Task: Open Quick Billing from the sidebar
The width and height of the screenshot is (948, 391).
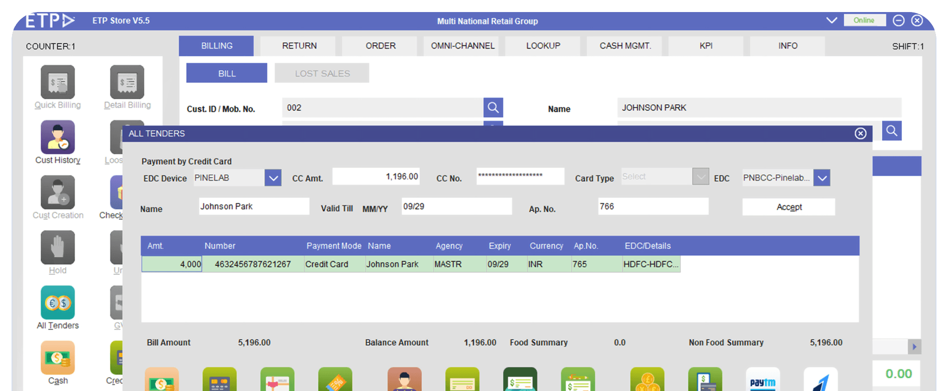Action: (57, 82)
